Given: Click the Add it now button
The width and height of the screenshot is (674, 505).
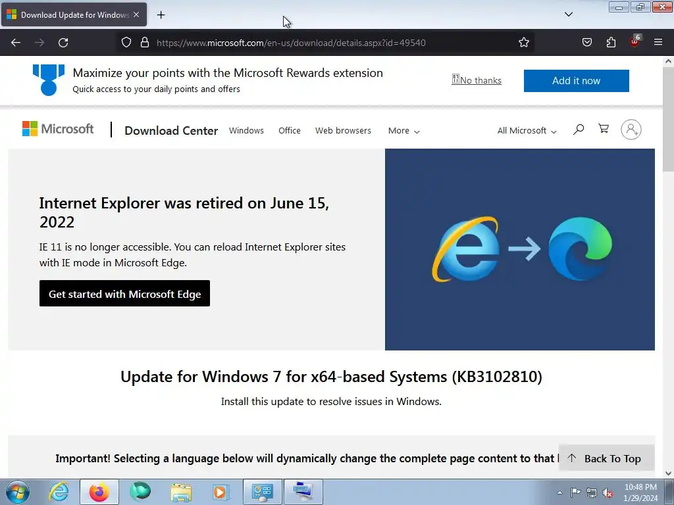Looking at the screenshot, I should pos(576,81).
